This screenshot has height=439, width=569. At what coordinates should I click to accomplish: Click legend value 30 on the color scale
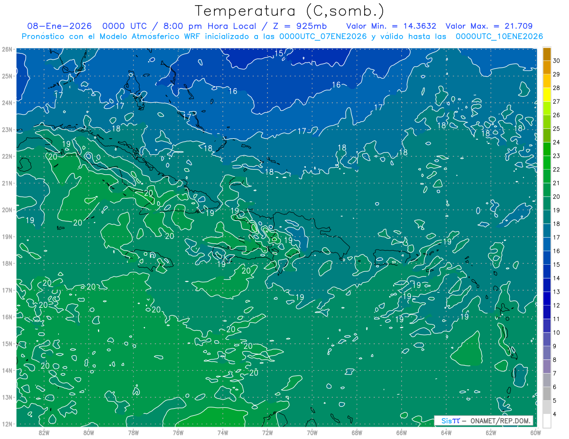(x=557, y=60)
